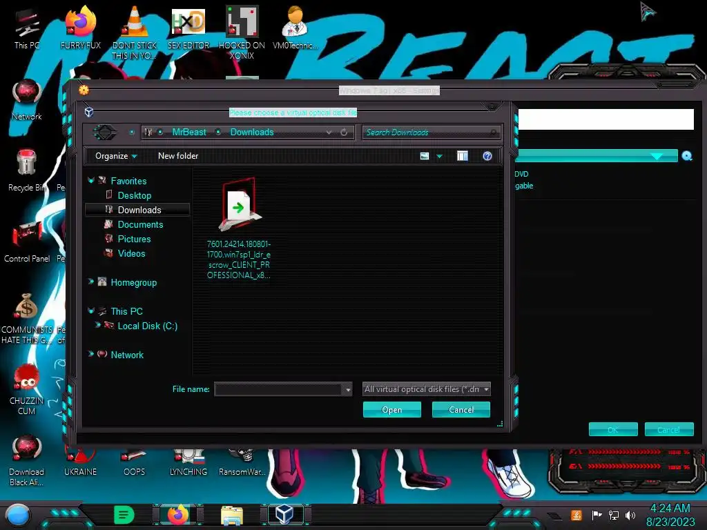
Task: Select Documents in Favorites
Action: click(140, 224)
